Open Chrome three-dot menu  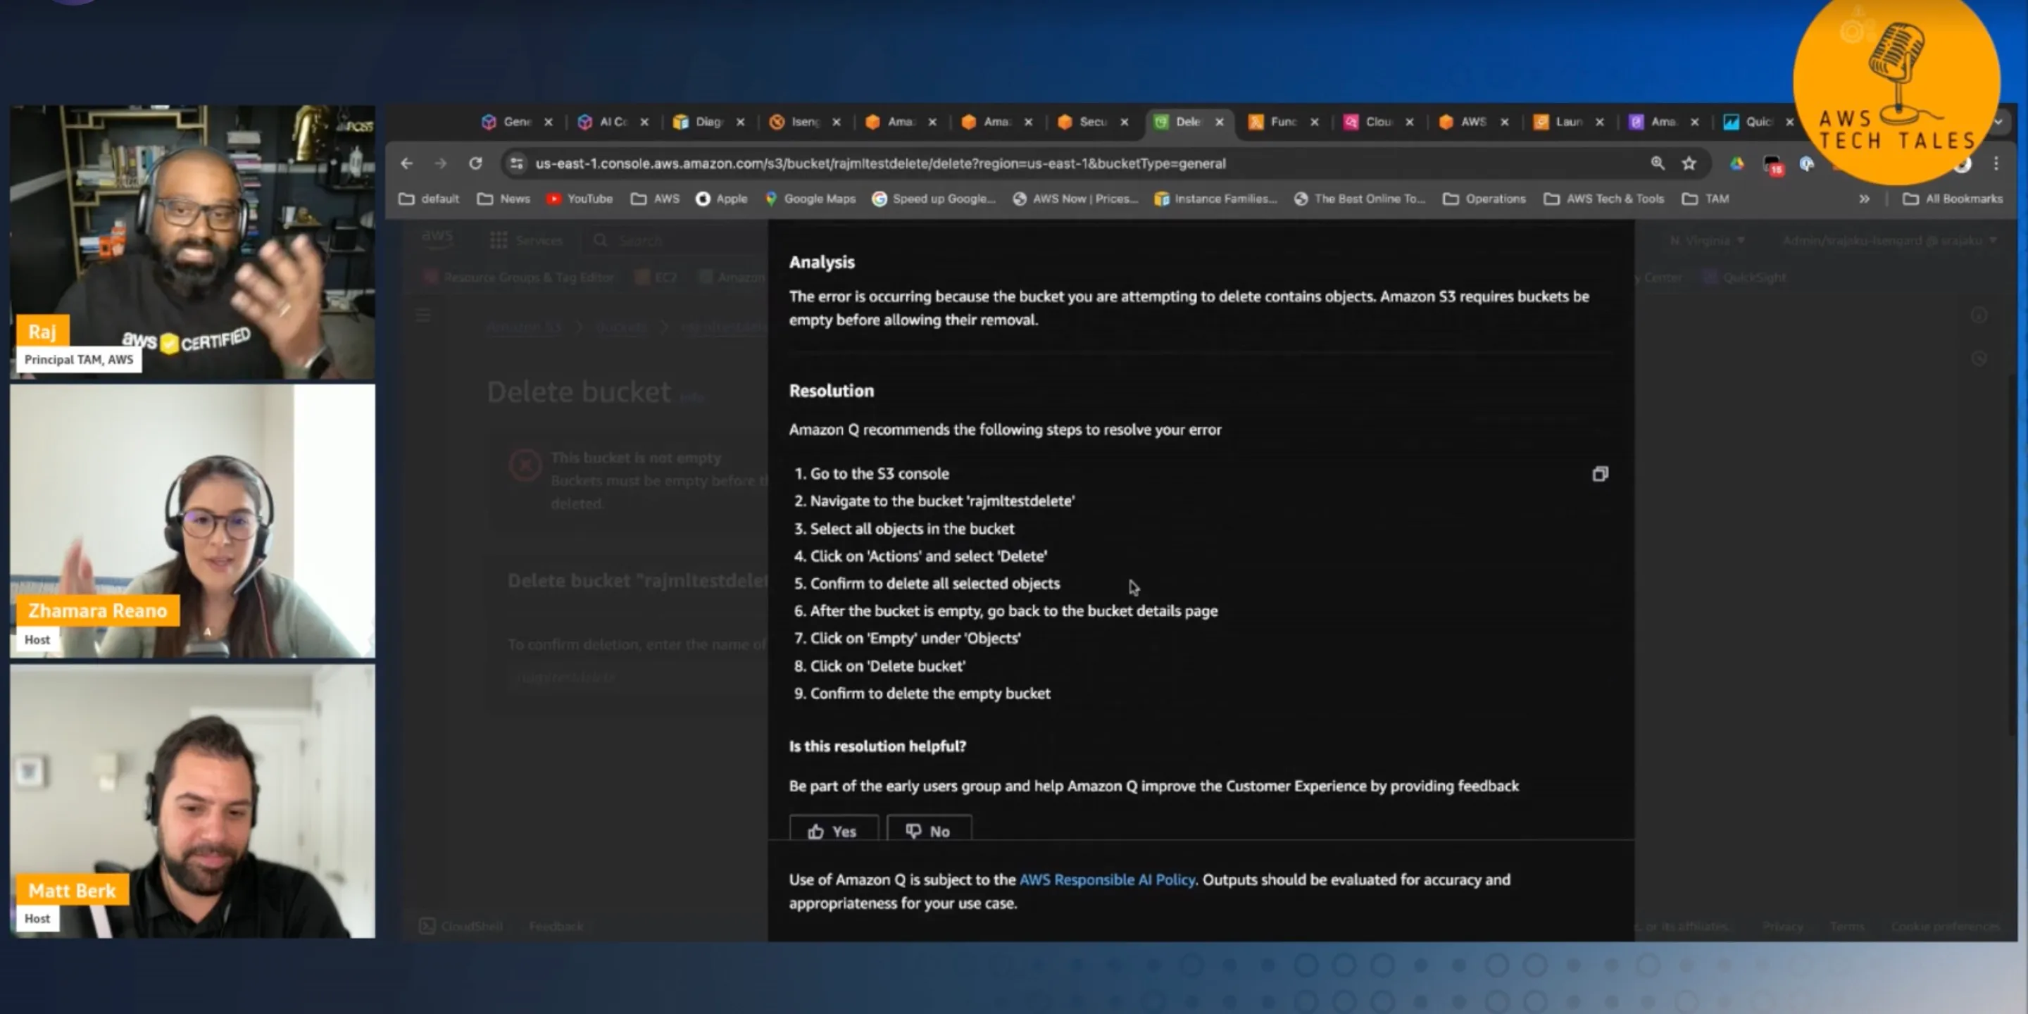(x=1996, y=163)
